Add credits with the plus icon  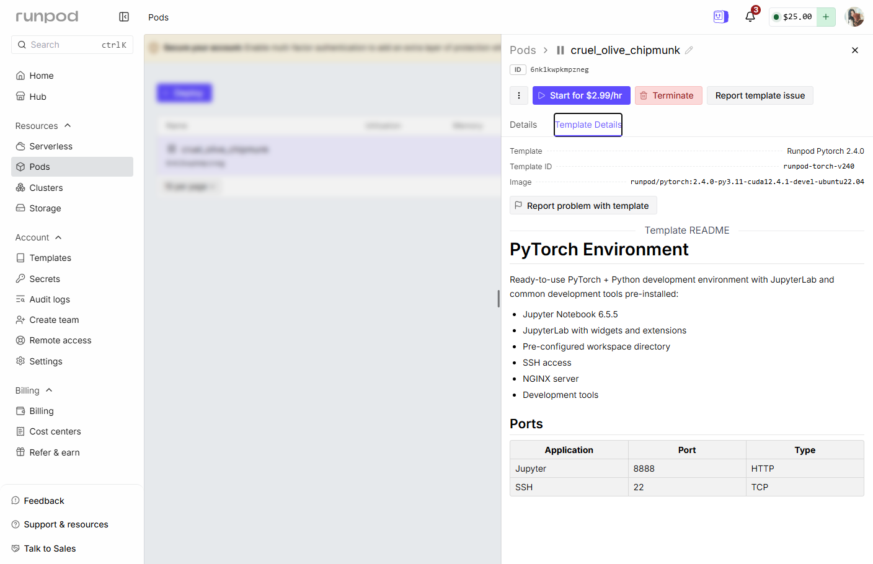826,17
